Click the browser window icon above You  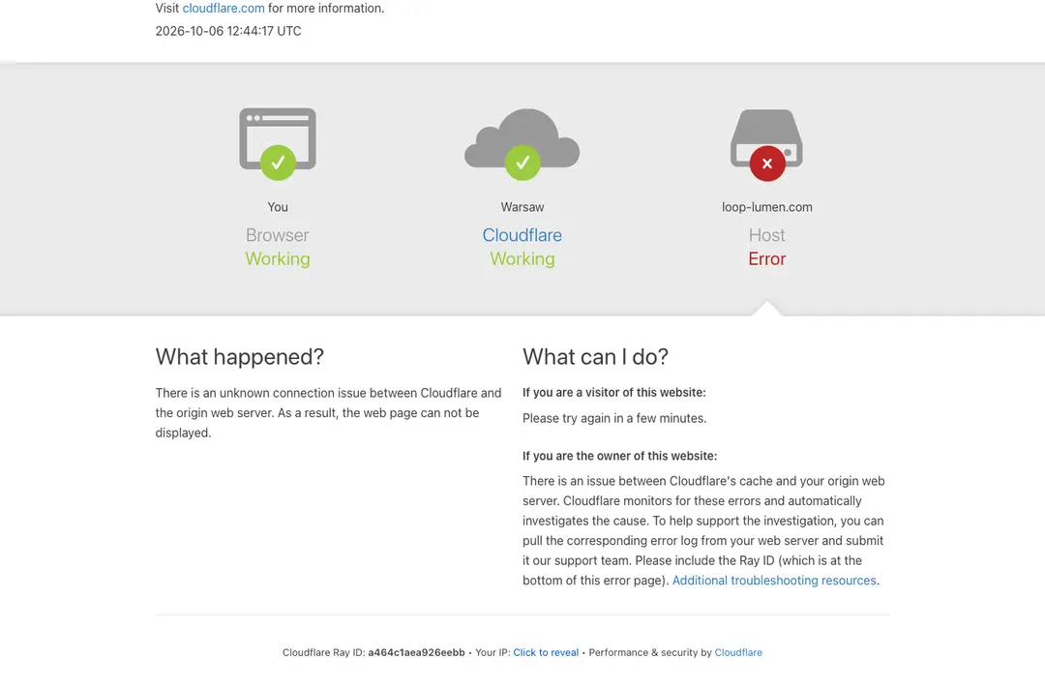(x=278, y=143)
